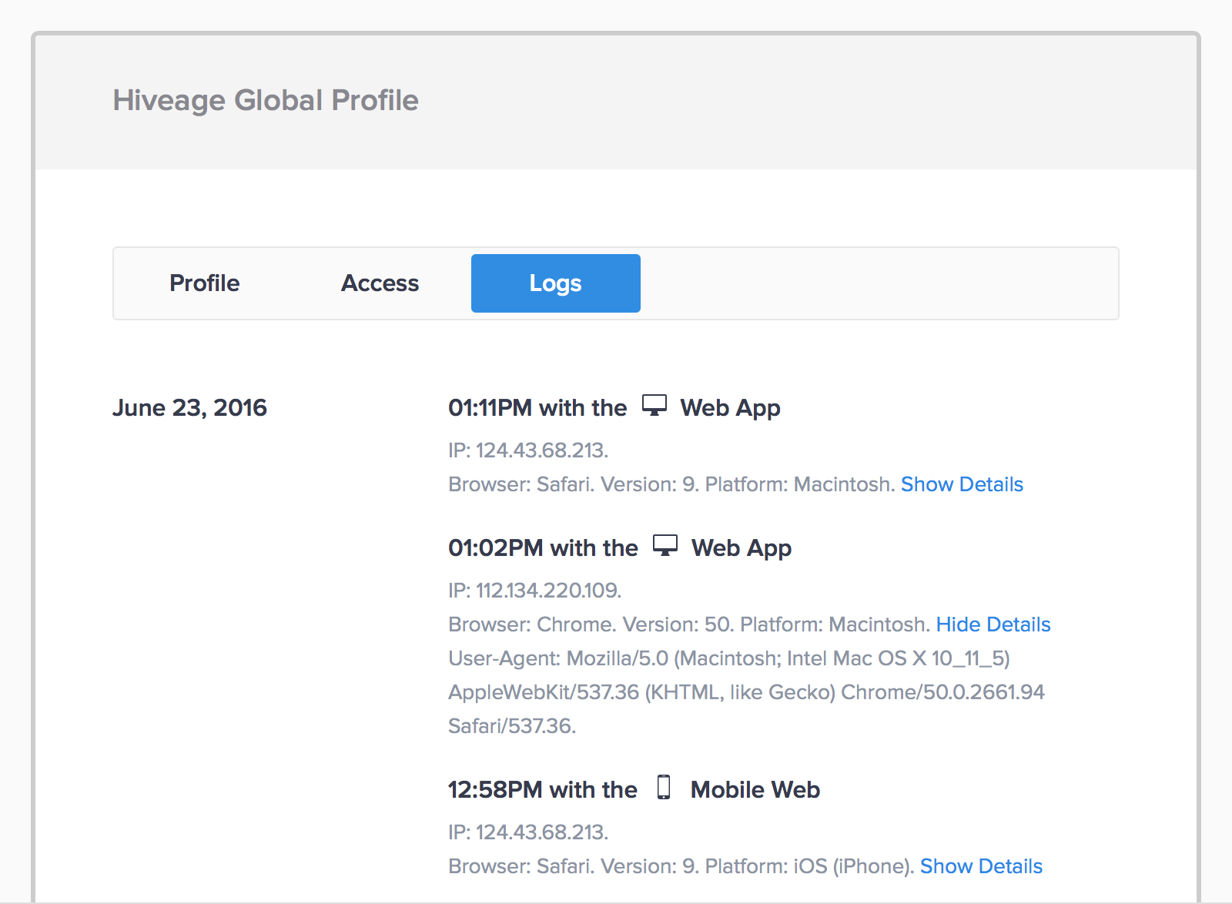Click the 01:02PM with the Web App heading
This screenshot has width=1232, height=904.
pyautogui.click(x=620, y=547)
